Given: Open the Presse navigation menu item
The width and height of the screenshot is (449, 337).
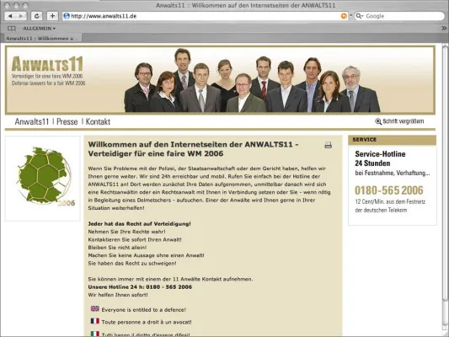Looking at the screenshot, I should [67, 121].
